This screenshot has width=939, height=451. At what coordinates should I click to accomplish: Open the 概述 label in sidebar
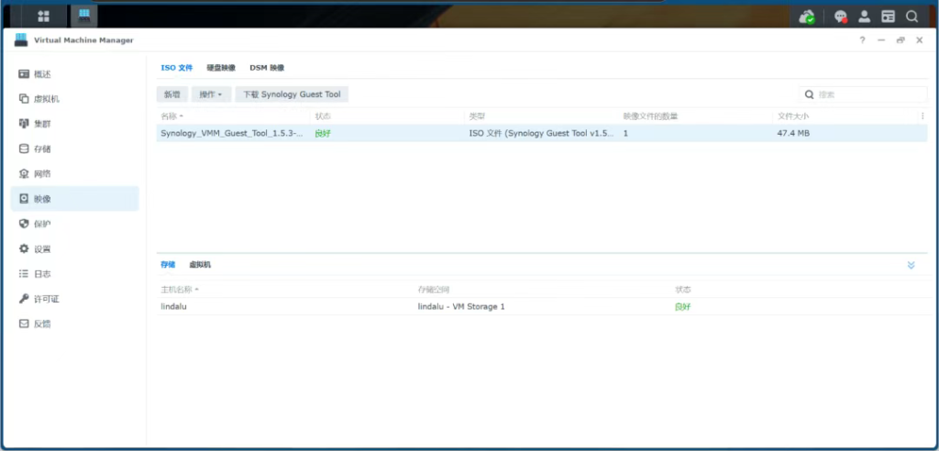[x=42, y=74]
